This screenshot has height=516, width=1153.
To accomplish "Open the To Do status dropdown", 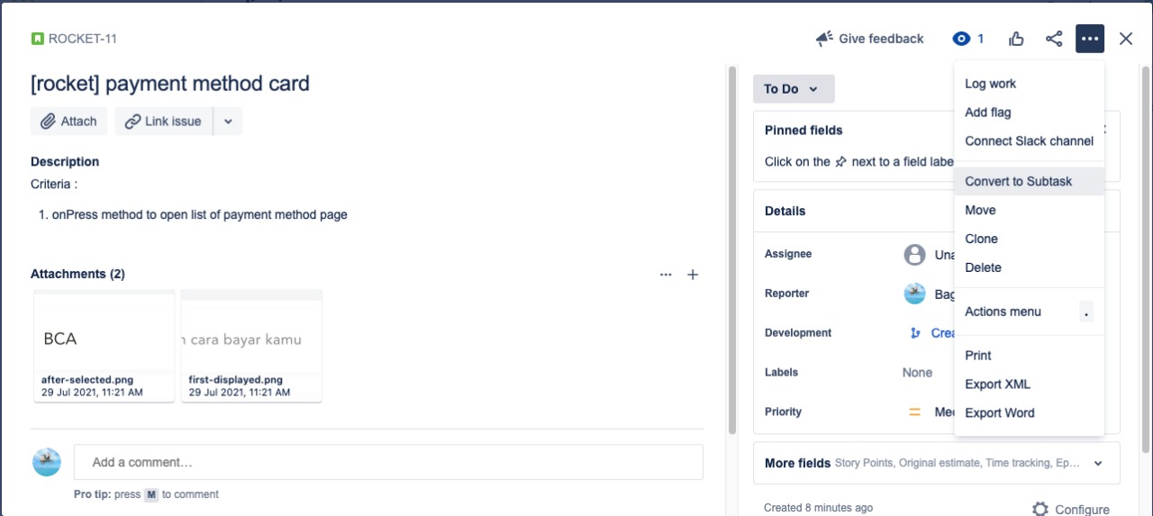I will pyautogui.click(x=794, y=89).
